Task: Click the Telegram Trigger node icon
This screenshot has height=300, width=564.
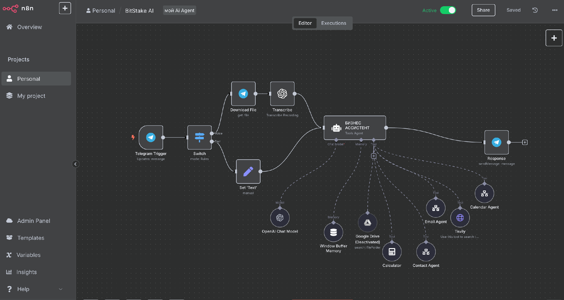Action: click(151, 138)
